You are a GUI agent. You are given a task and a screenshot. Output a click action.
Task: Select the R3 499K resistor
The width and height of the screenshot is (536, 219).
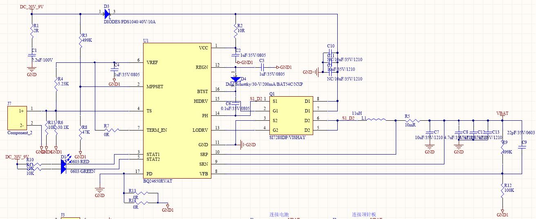click(x=80, y=39)
